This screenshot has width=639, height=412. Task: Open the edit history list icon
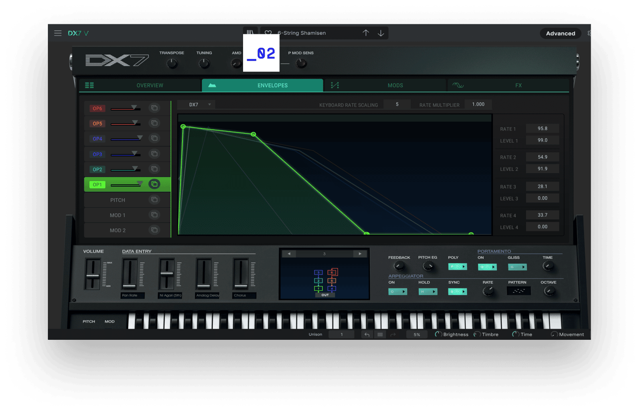tap(380, 335)
